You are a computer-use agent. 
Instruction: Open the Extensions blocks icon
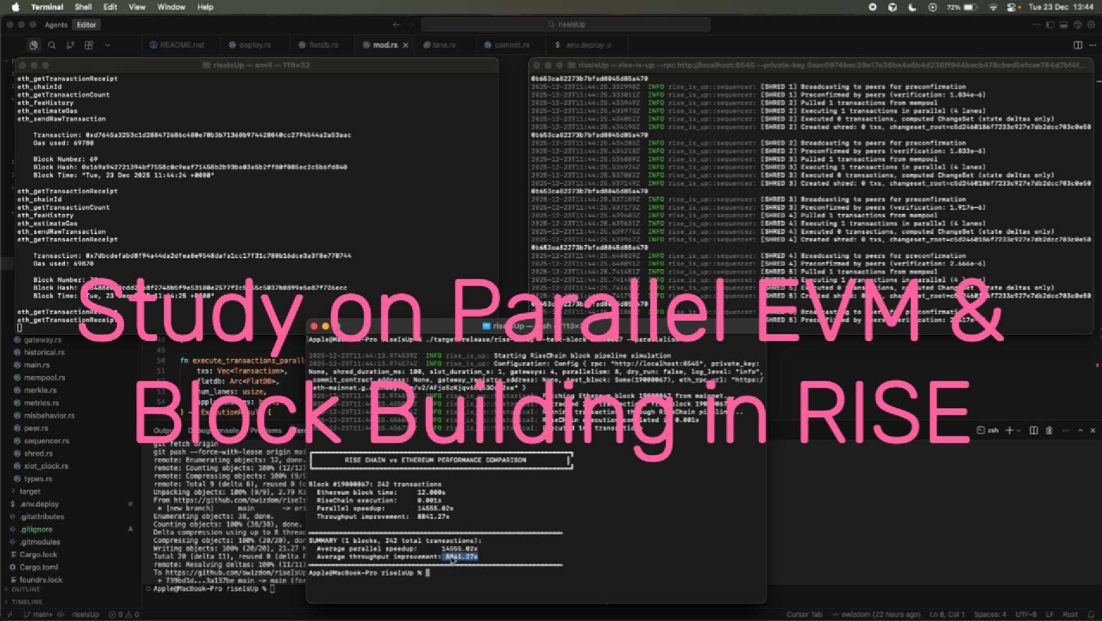tap(89, 45)
